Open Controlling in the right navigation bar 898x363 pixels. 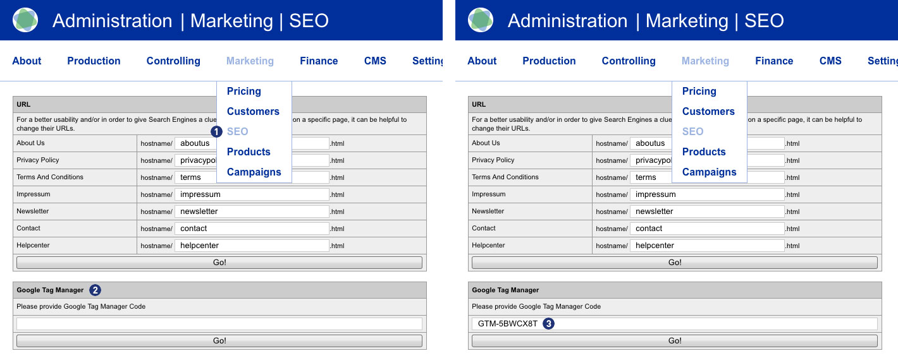tap(629, 61)
